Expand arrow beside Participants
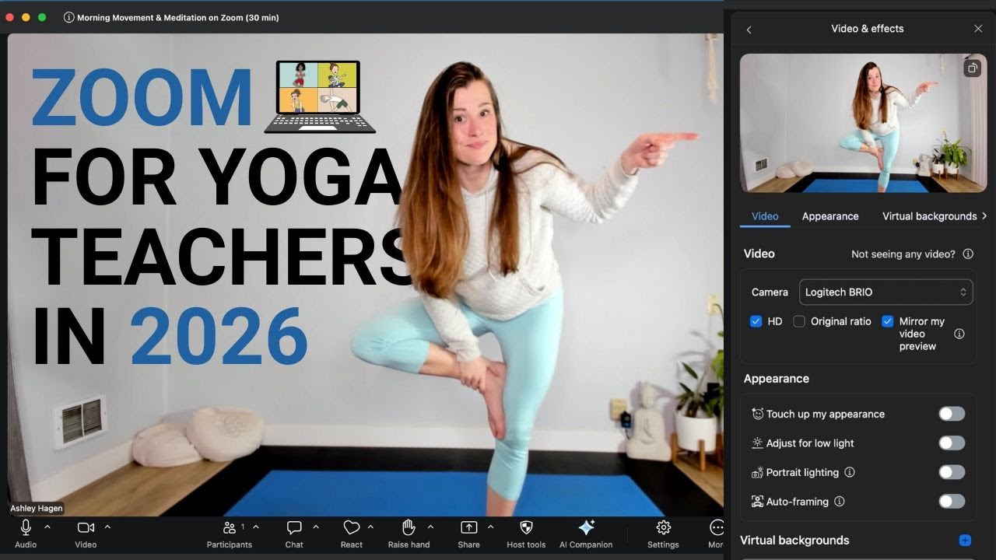The width and height of the screenshot is (996, 560). point(256,527)
